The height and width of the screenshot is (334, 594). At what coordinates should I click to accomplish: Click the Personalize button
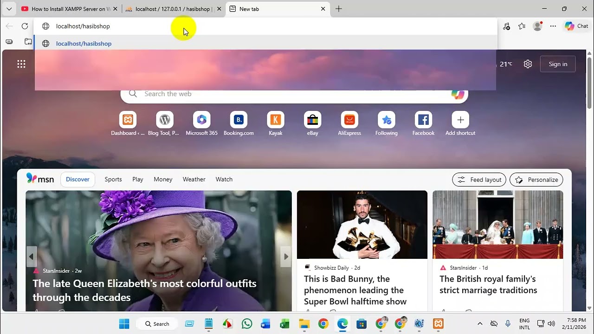[536, 180]
